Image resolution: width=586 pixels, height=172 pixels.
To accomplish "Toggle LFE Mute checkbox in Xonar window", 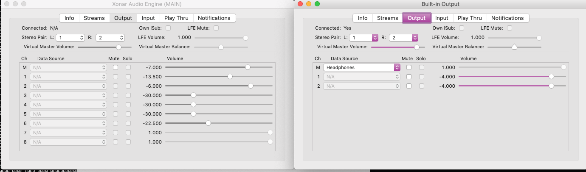I will point(216,28).
